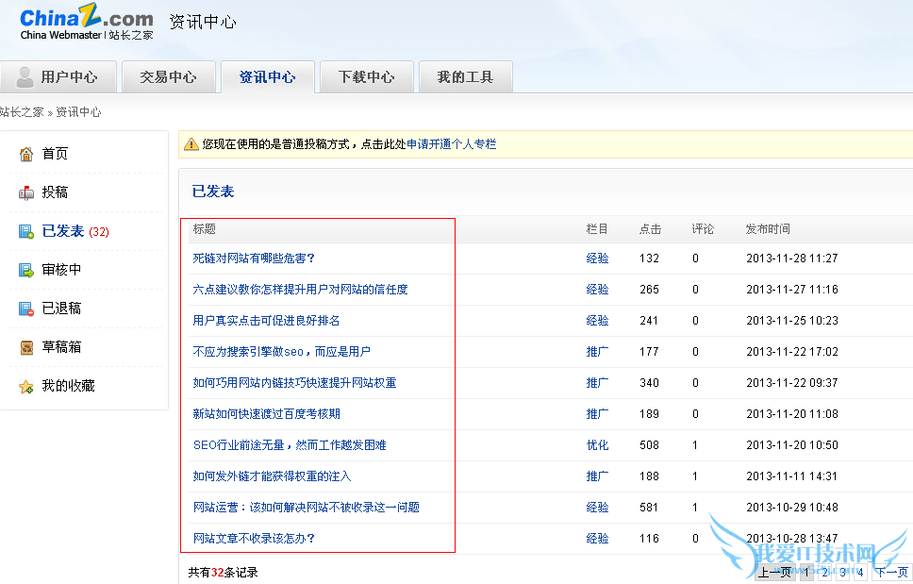Open article 死链对网站有哪些危害?
Viewport: 913px width, 584px height.
point(254,258)
